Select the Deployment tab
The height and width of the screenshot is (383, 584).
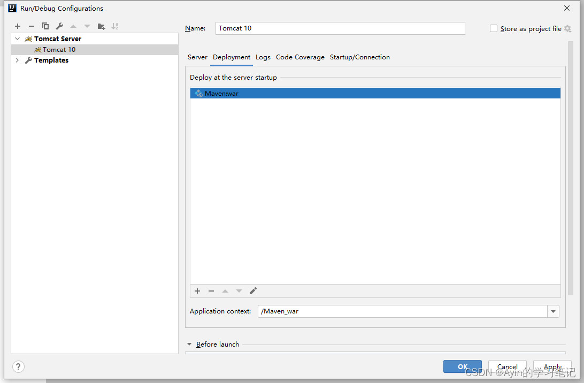pos(232,57)
